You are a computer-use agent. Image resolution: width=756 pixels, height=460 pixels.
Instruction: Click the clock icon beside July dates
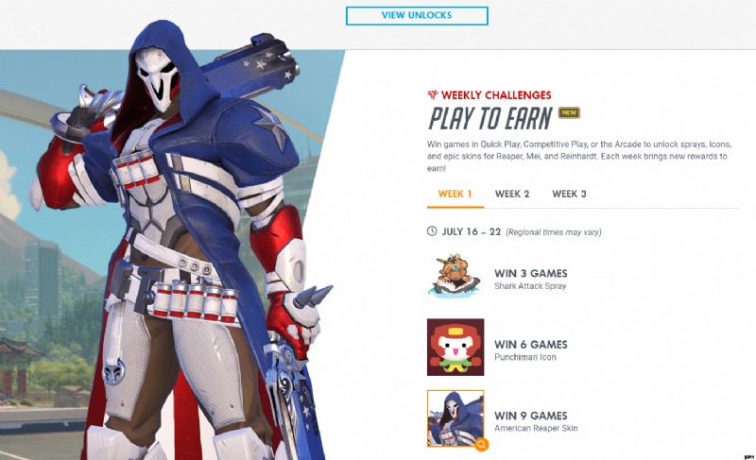click(432, 231)
